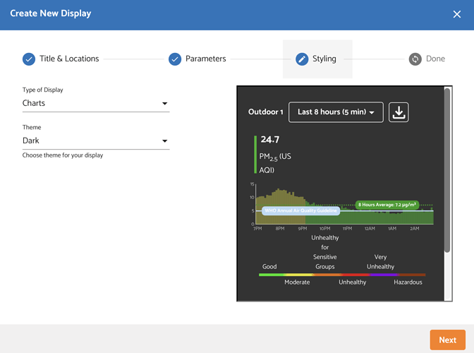Click the Title & Locations checkmark icon
Viewport: 474px width, 353px height.
pyautogui.click(x=29, y=59)
